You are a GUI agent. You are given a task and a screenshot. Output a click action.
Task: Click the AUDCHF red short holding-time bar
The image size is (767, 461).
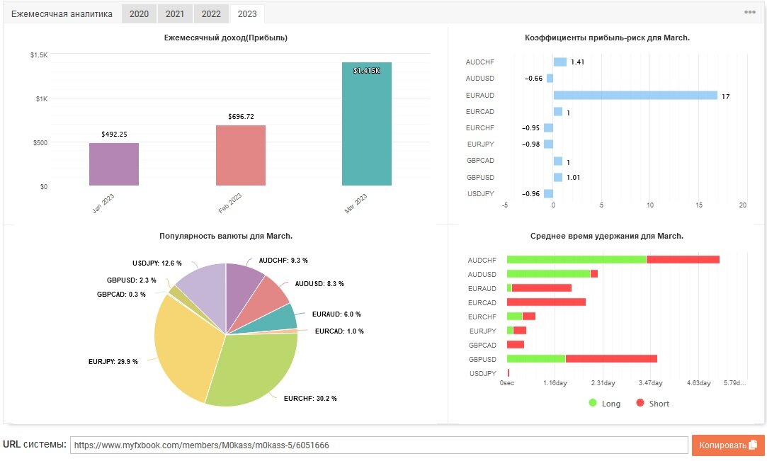coord(683,260)
